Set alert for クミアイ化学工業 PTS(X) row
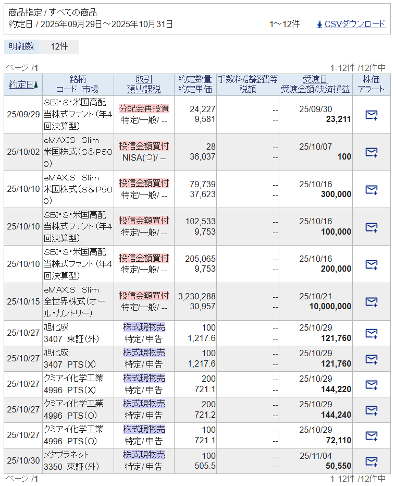 click(x=371, y=384)
